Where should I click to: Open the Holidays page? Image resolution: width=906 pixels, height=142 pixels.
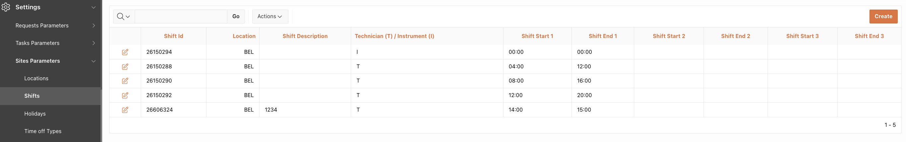(35, 114)
